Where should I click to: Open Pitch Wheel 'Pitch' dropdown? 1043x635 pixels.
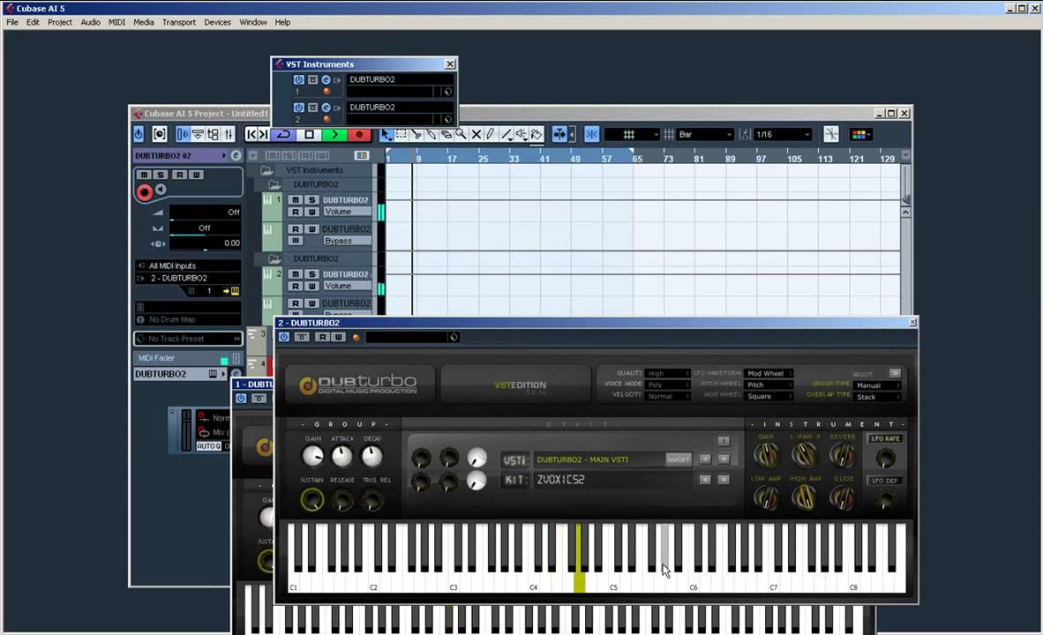pyautogui.click(x=769, y=385)
